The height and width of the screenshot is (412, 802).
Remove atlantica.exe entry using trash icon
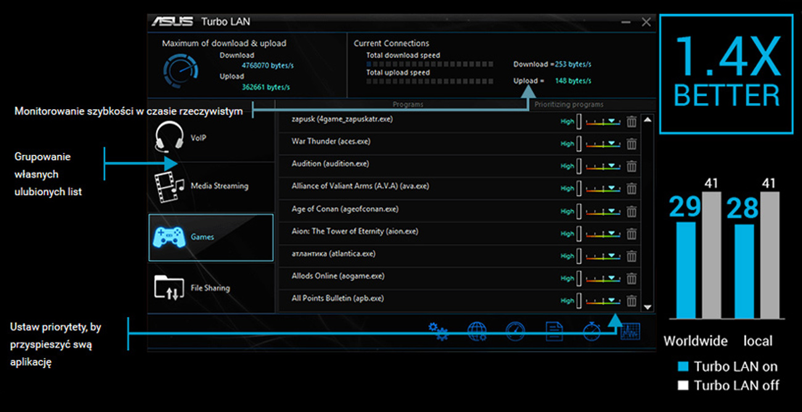pyautogui.click(x=631, y=256)
